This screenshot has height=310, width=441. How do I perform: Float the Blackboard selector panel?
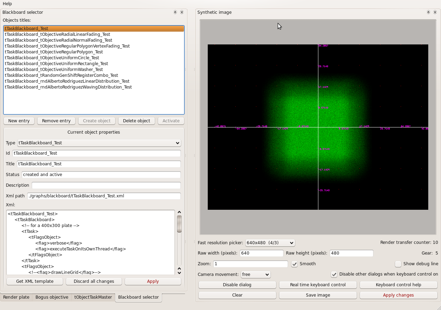tap(175, 12)
